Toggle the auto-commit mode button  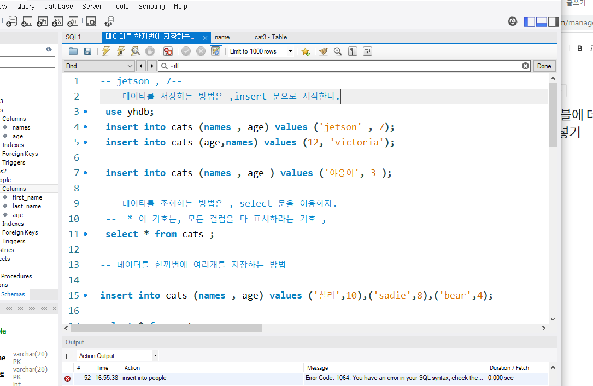tap(216, 51)
